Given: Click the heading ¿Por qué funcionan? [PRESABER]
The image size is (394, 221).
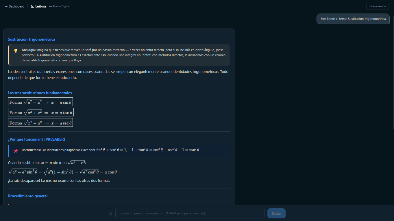Looking at the screenshot, I should click(x=36, y=139).
